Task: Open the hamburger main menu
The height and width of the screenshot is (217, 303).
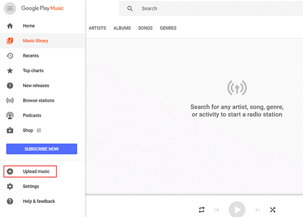Action: tap(10, 9)
